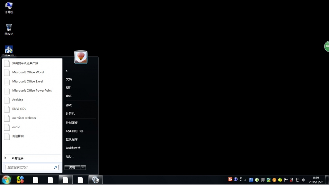Expand 所有程序 in the Start menu
The height and width of the screenshot is (185, 329).
17,158
